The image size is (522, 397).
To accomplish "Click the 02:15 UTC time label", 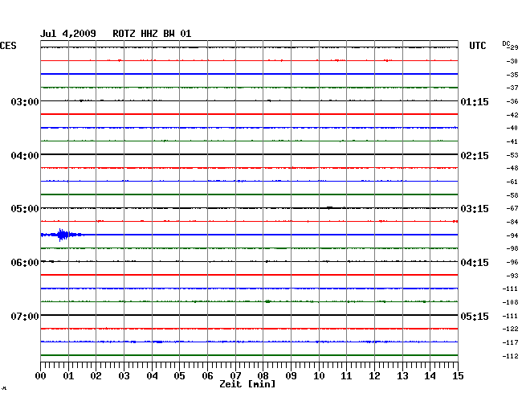I will 475,156.
